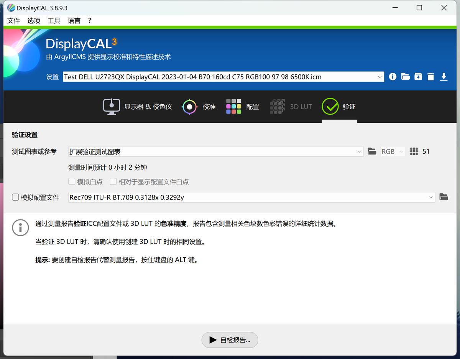460x359 pixels.
Task: Open the 工具 menu
Action: (54, 20)
